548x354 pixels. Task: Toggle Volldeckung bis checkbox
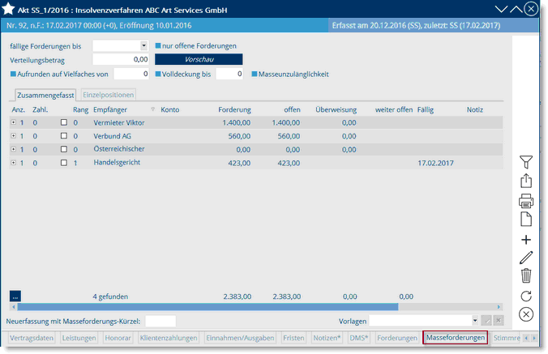pyautogui.click(x=158, y=74)
